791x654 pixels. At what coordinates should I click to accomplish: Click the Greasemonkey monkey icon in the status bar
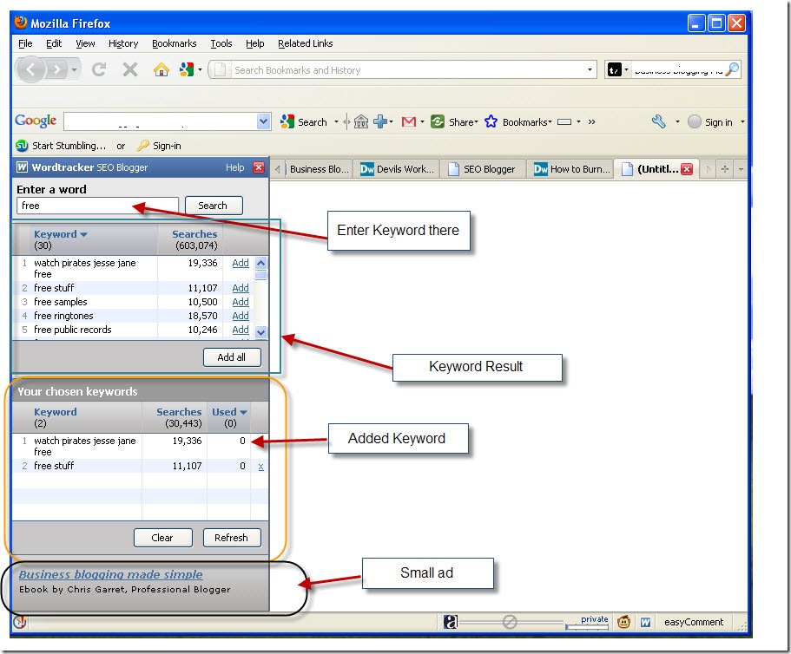(624, 622)
